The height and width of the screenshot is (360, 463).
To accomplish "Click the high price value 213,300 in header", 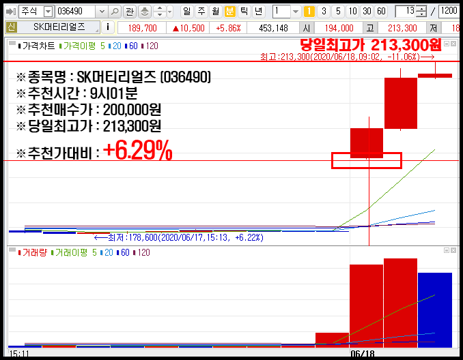I will point(402,28).
